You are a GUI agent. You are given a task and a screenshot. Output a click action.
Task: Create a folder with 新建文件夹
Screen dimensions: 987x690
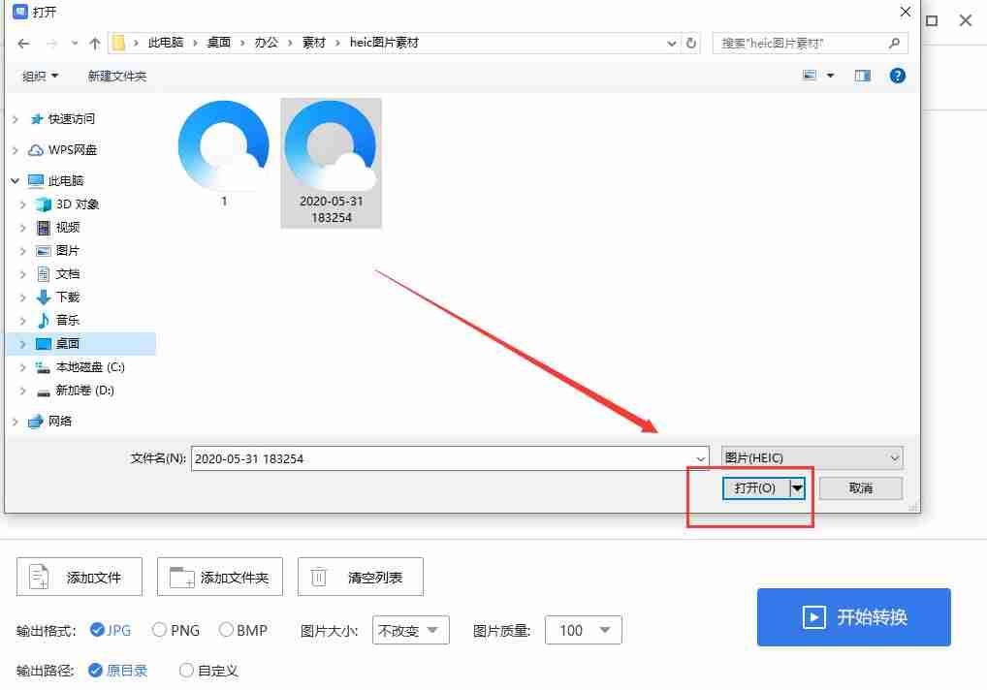(117, 77)
